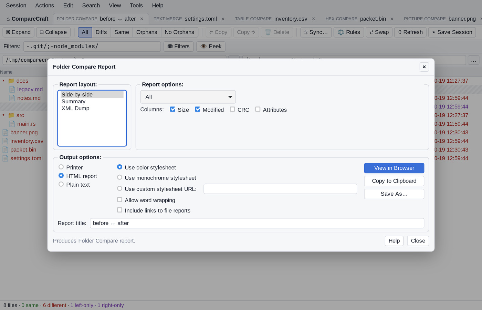Click the Delete trash button

tap(277, 32)
